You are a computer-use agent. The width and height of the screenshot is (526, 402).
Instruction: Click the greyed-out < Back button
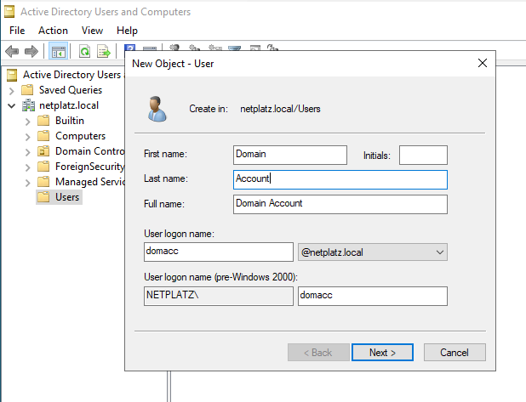[x=318, y=353]
